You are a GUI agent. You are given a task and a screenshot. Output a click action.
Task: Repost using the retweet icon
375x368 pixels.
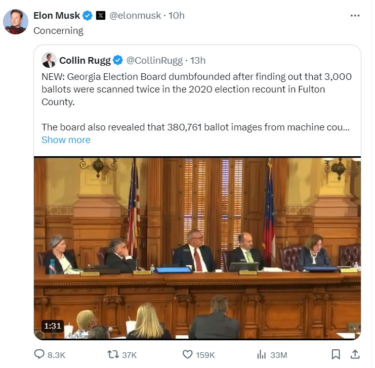pos(113,354)
